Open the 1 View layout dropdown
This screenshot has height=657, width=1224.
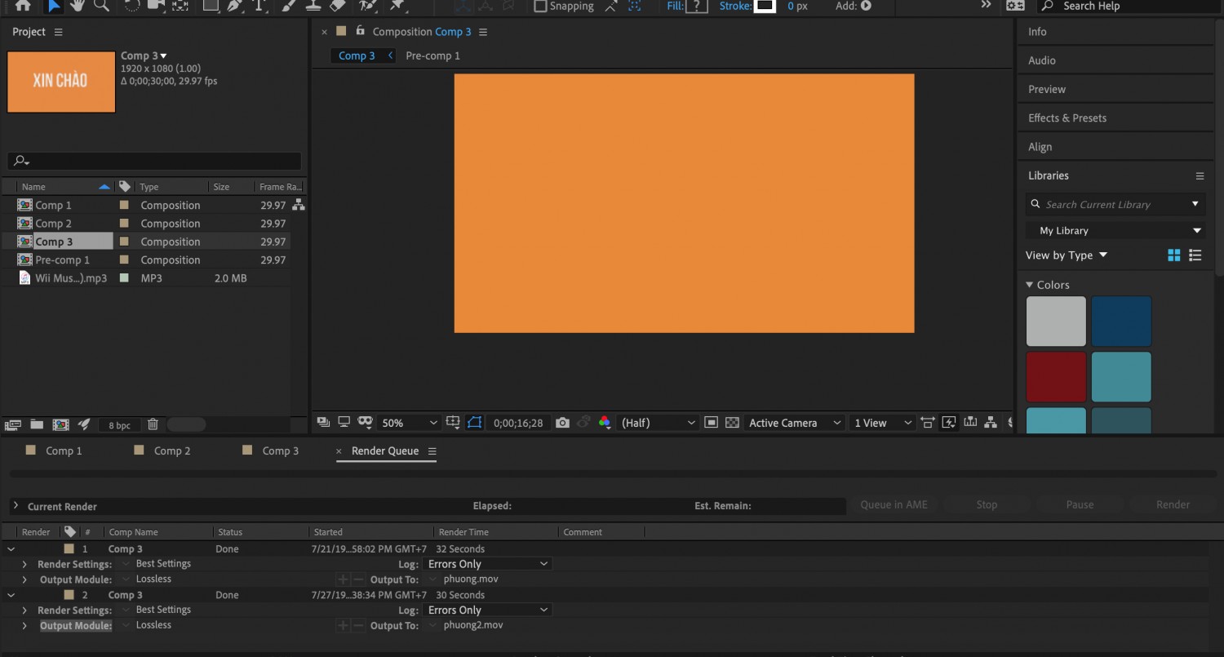click(883, 423)
